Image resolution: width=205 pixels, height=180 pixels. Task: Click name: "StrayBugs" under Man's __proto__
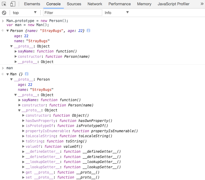click(x=36, y=90)
